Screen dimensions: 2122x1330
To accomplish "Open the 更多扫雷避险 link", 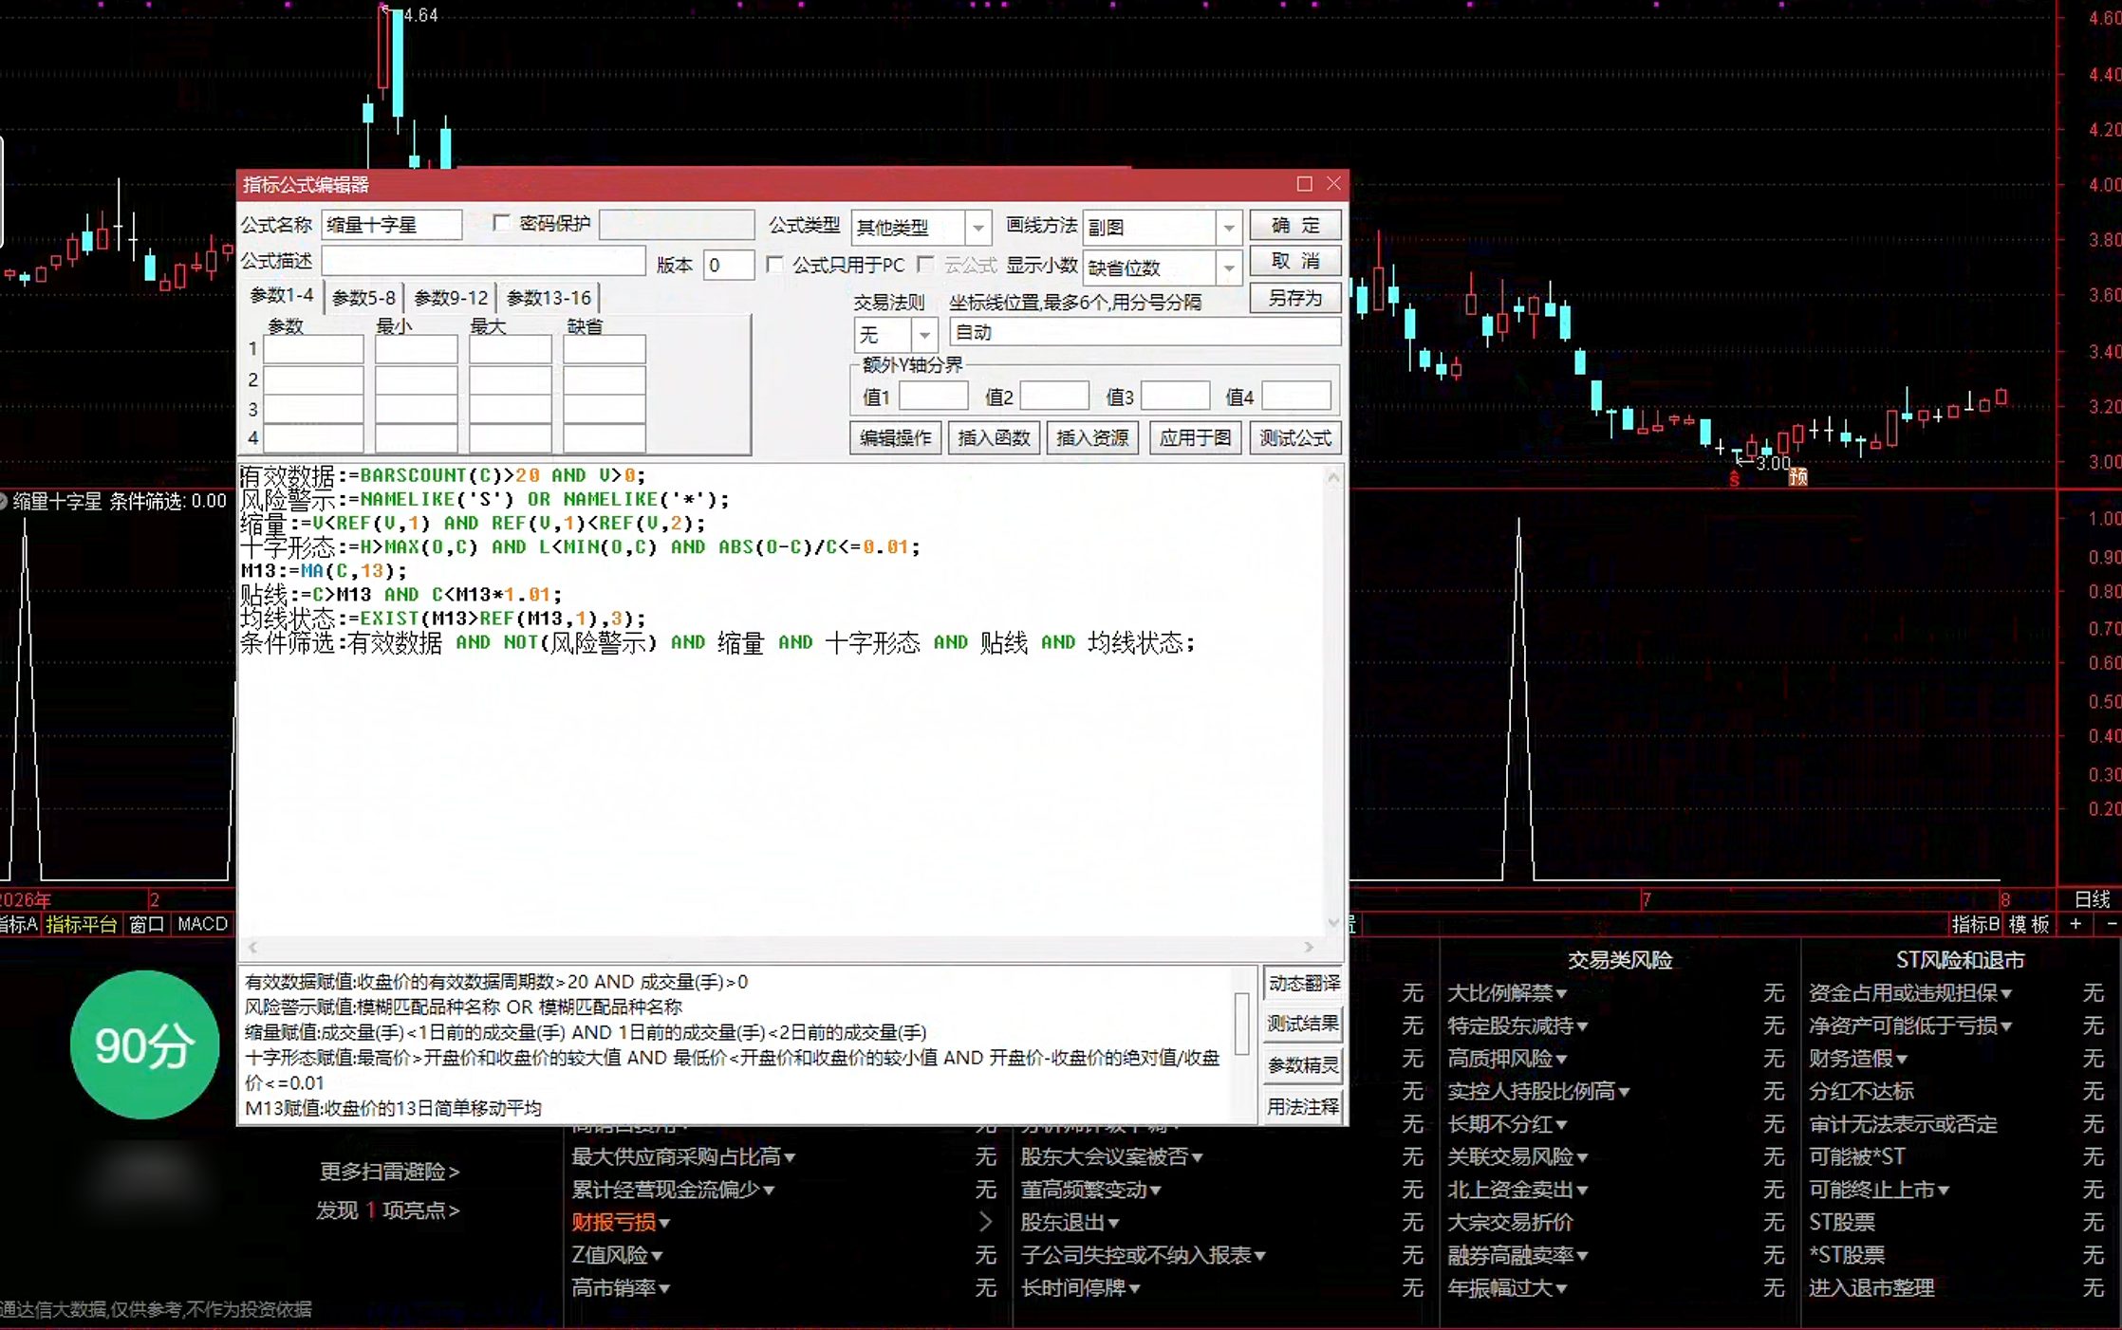I will (x=389, y=1172).
